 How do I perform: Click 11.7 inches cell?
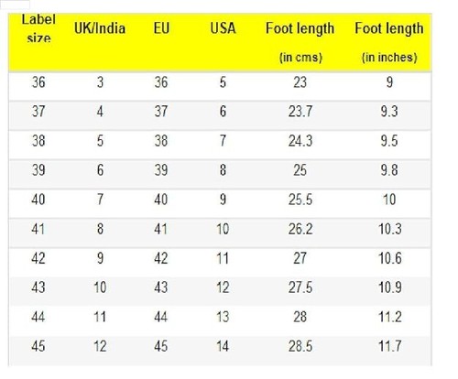point(390,346)
